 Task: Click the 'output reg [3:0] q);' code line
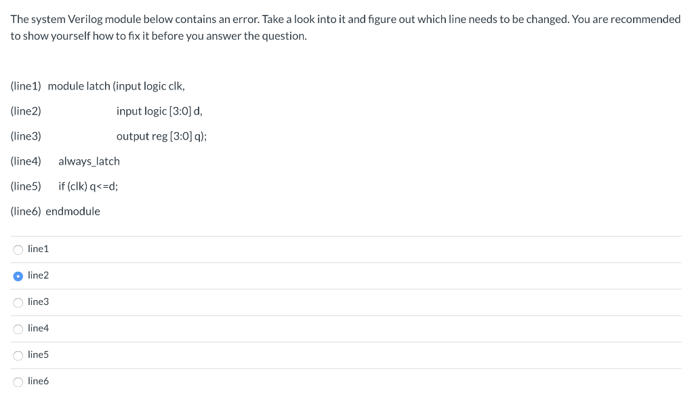161,136
